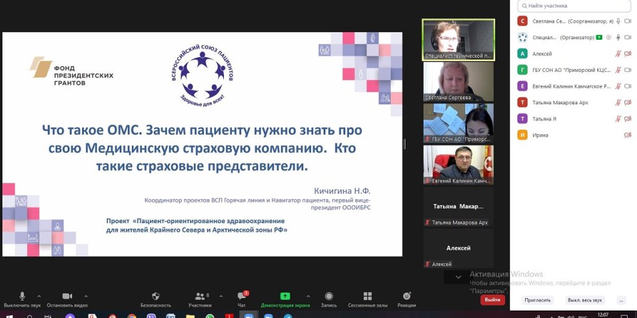The image size is (637, 318).
Task: Open the Participants (Участники) icon
Action: (x=200, y=296)
